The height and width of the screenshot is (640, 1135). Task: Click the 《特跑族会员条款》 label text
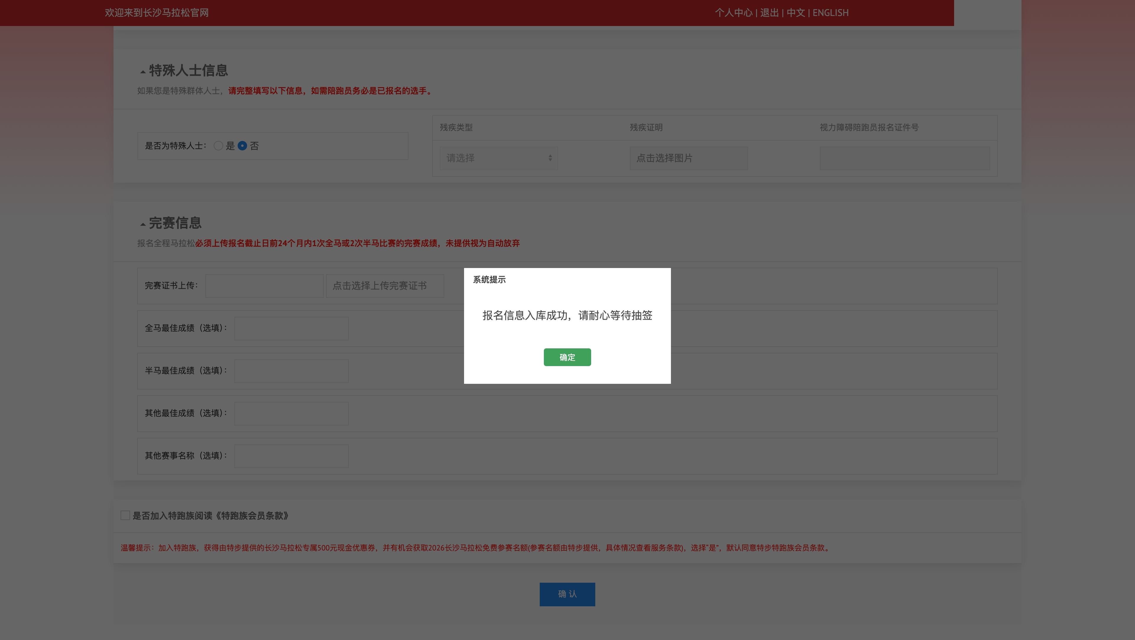tap(252, 516)
